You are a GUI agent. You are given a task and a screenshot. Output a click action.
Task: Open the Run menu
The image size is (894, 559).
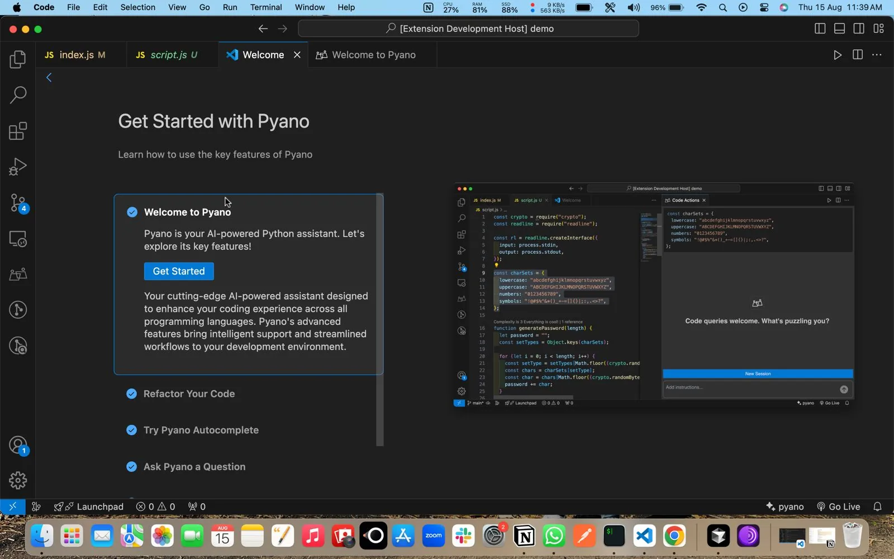click(230, 7)
